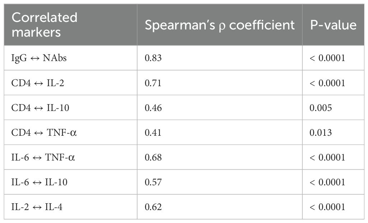Select the "IgG ↔ NAbs" cell

click(39, 58)
